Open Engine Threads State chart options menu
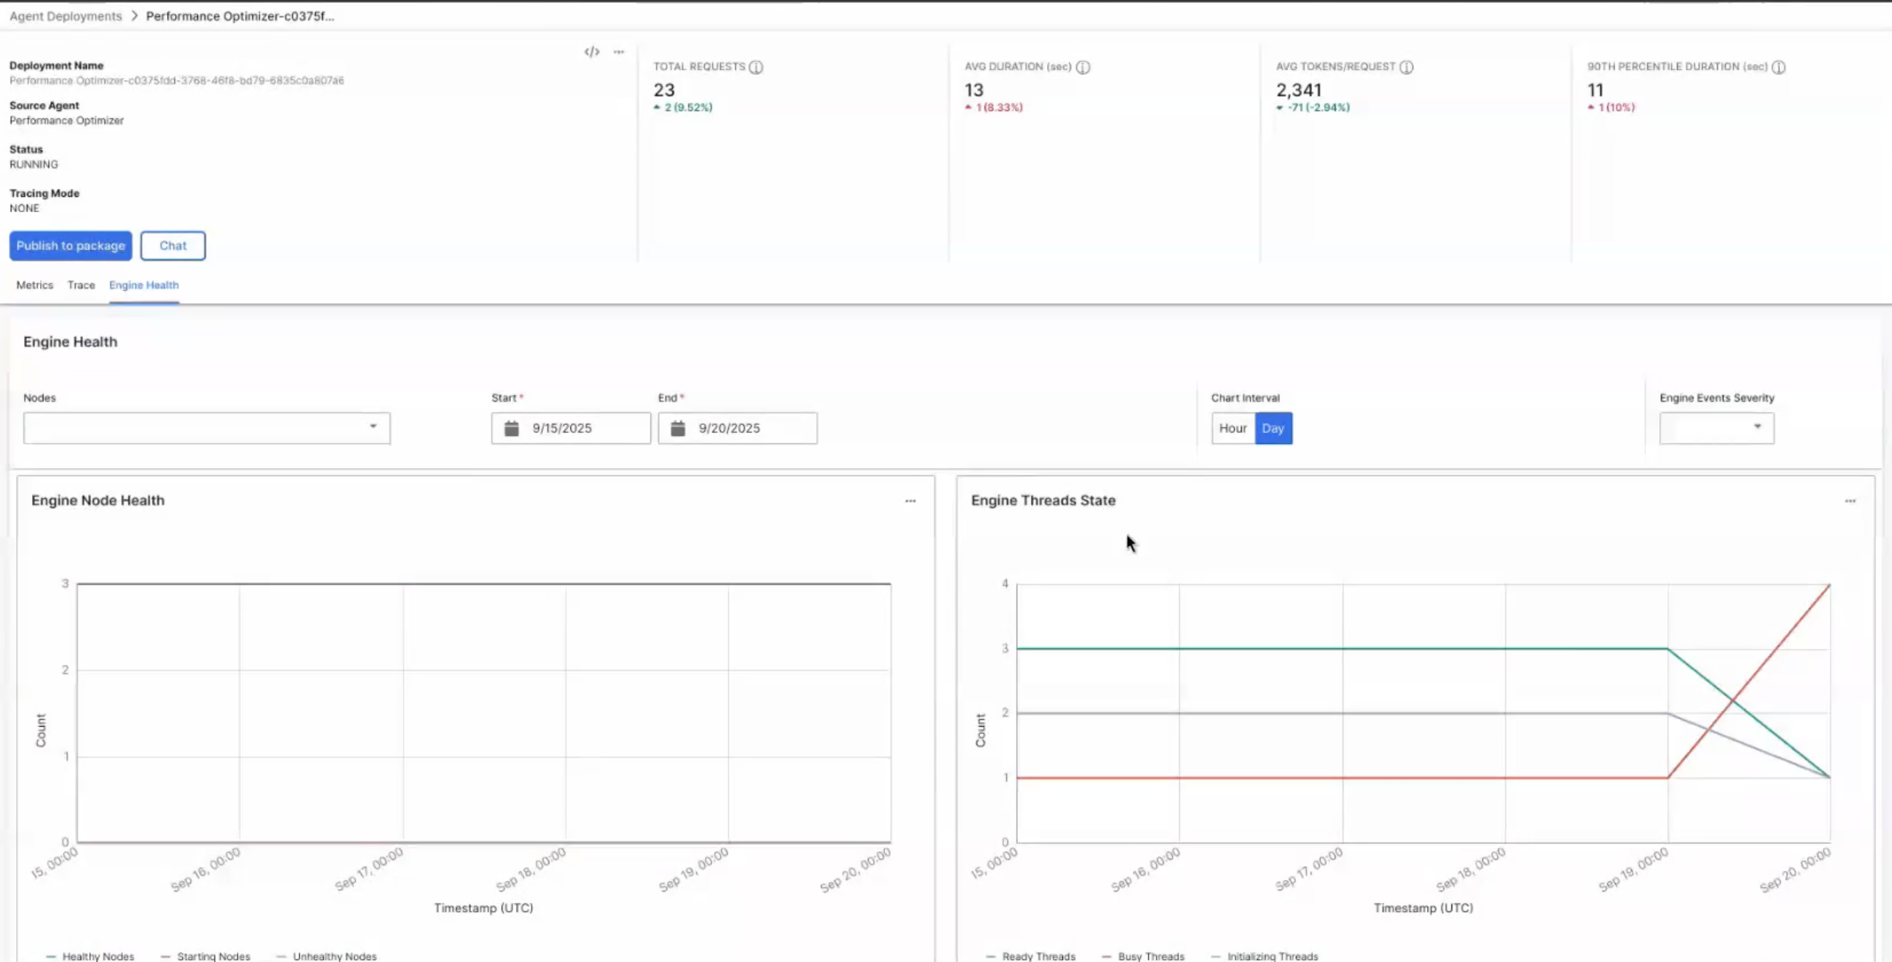The image size is (1892, 962). (x=1850, y=501)
